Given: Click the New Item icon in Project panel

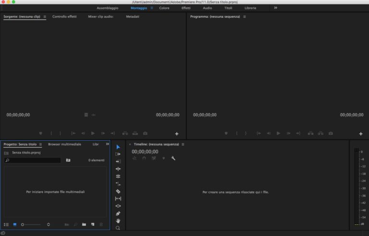Looking at the screenshot, I should 93,224.
